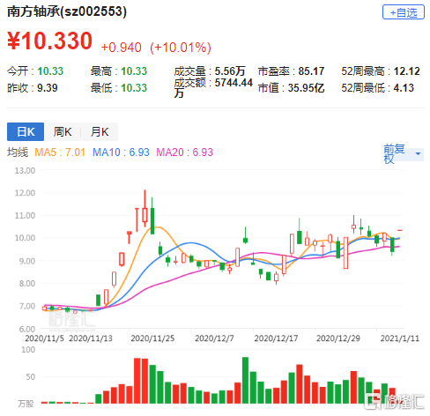Click the 均线 moving average label
This screenshot has height=416, width=430.
tap(18, 152)
